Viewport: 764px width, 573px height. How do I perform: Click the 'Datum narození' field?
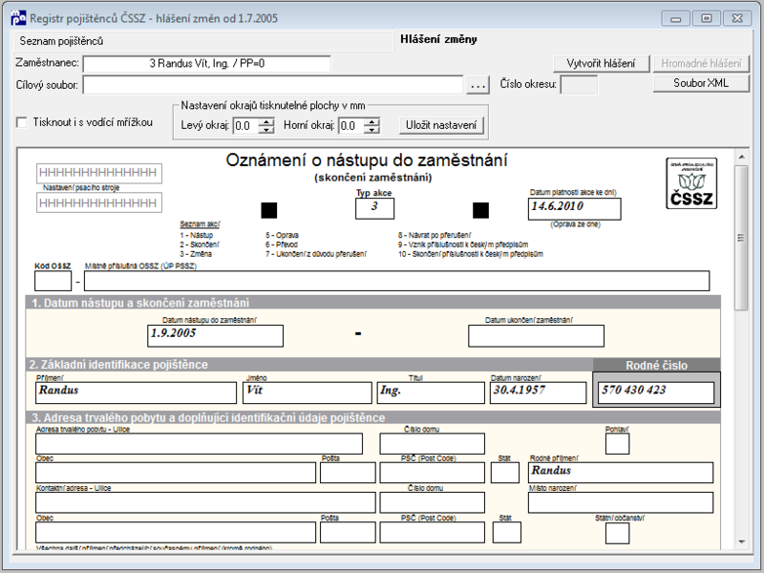[x=538, y=393]
